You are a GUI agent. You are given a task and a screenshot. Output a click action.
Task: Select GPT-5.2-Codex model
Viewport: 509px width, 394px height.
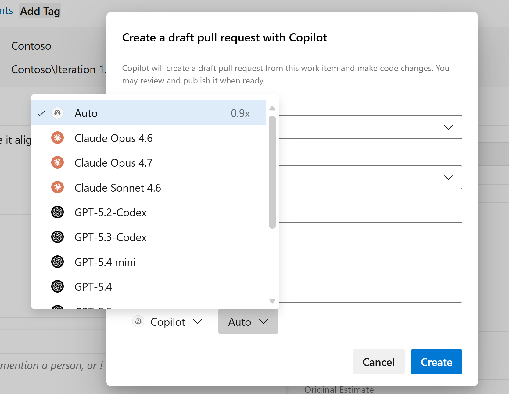[149, 212]
